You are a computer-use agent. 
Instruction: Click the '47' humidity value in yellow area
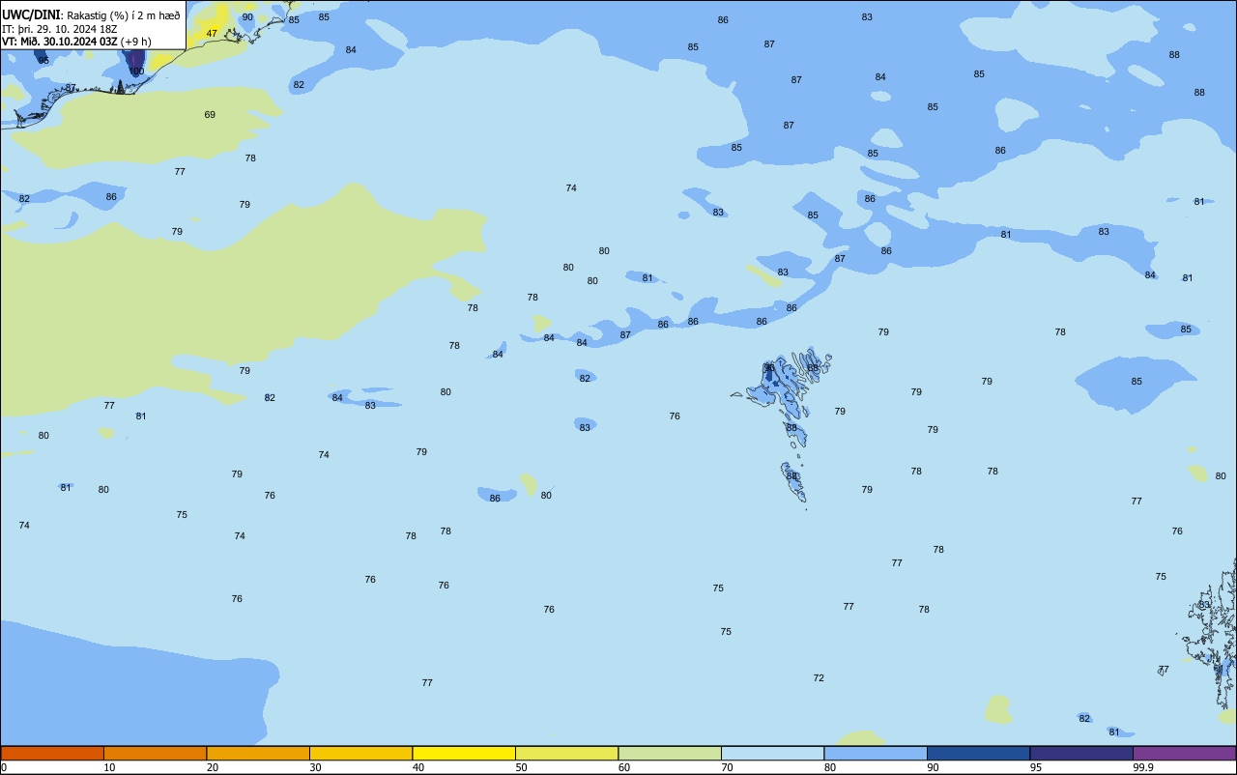point(212,34)
